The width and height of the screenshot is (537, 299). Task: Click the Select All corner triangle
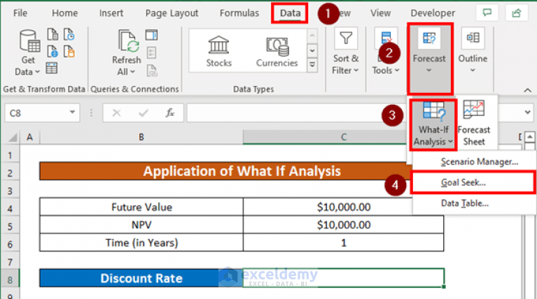(13, 137)
